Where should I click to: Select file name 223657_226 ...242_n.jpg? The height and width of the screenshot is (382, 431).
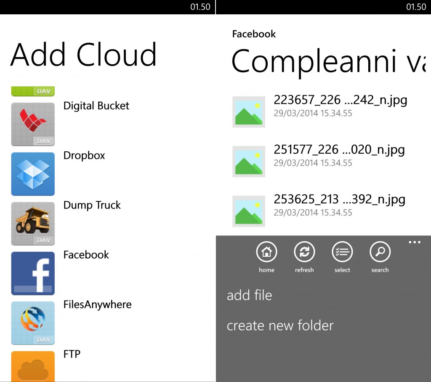pyautogui.click(x=340, y=100)
